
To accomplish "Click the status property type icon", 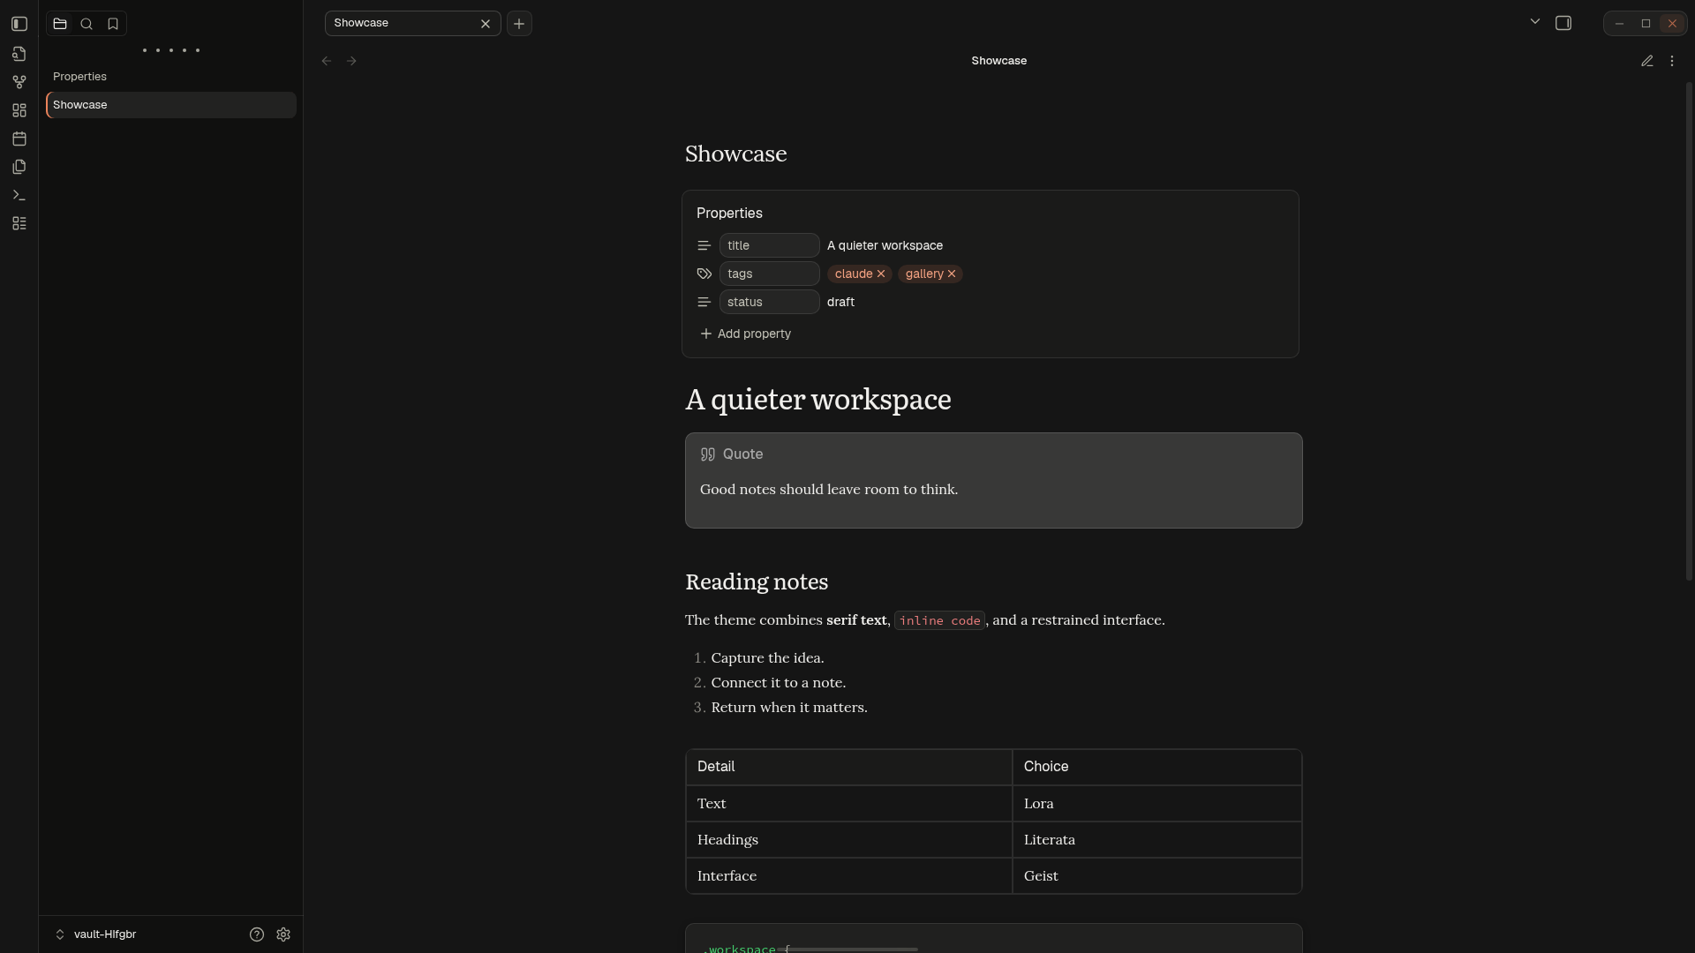I will point(704,302).
